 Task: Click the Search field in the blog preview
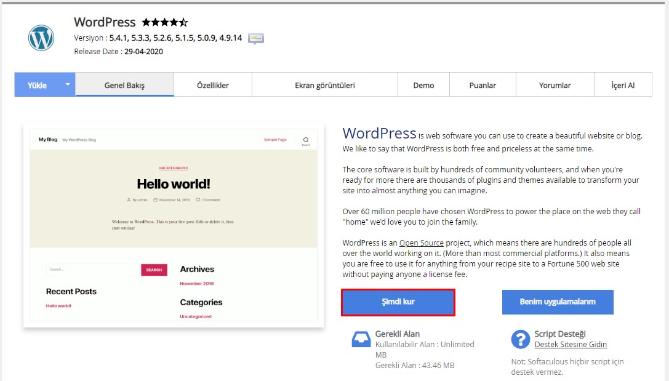tap(93, 270)
